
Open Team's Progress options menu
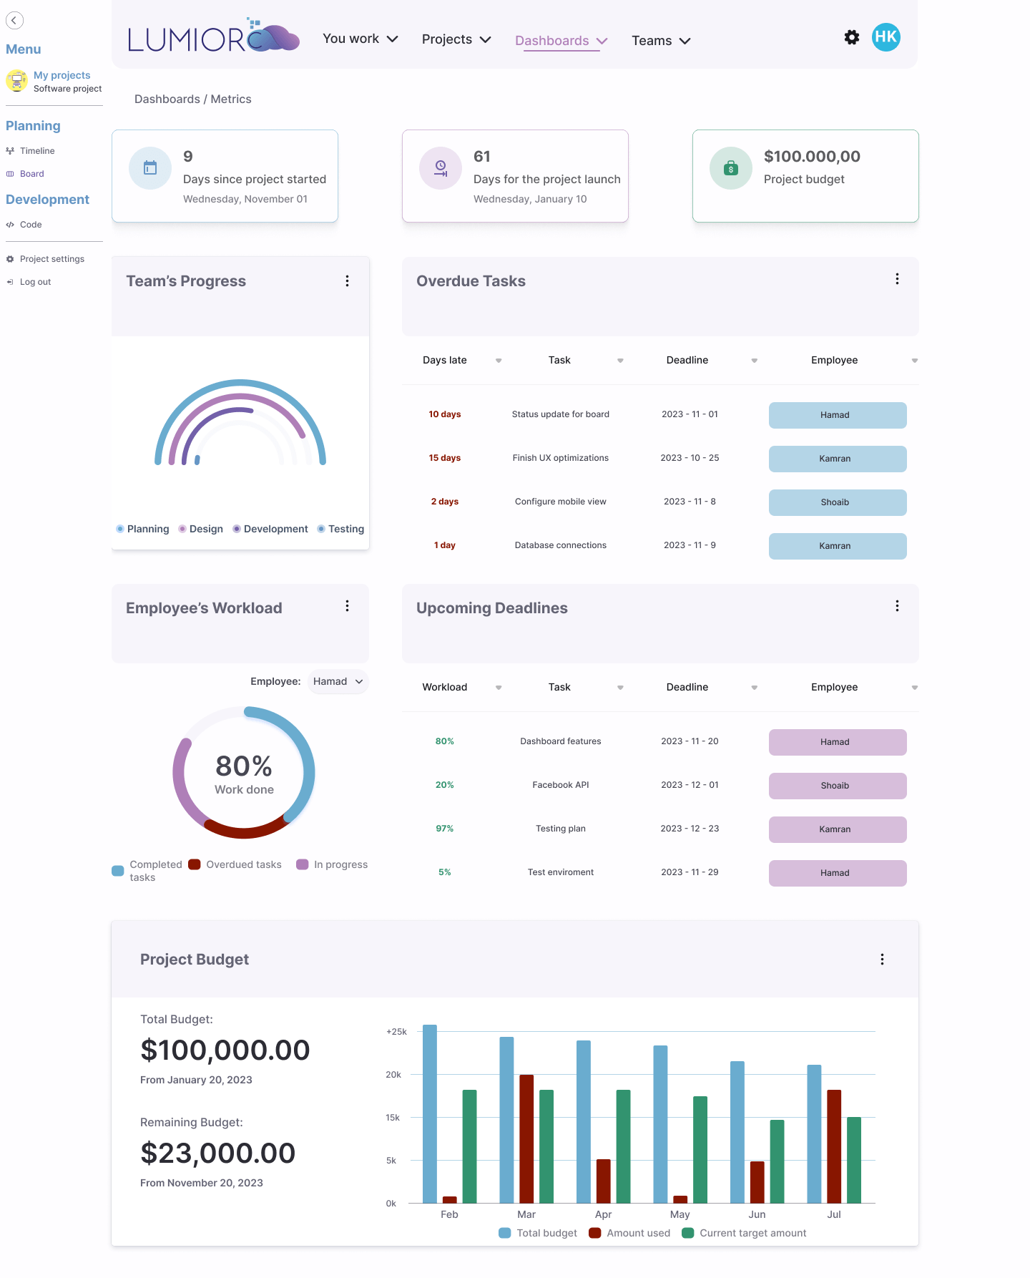[x=347, y=281]
